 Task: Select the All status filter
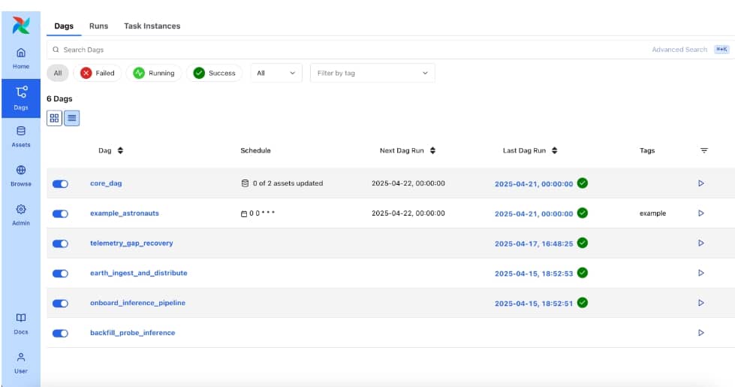coord(58,73)
